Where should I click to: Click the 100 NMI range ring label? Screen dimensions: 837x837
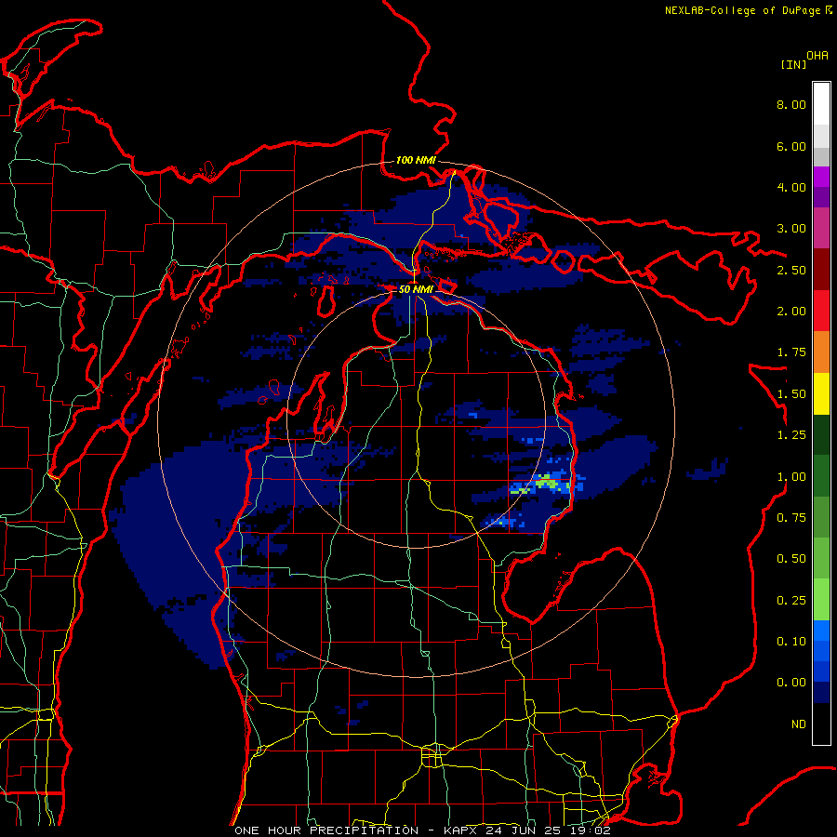click(416, 160)
